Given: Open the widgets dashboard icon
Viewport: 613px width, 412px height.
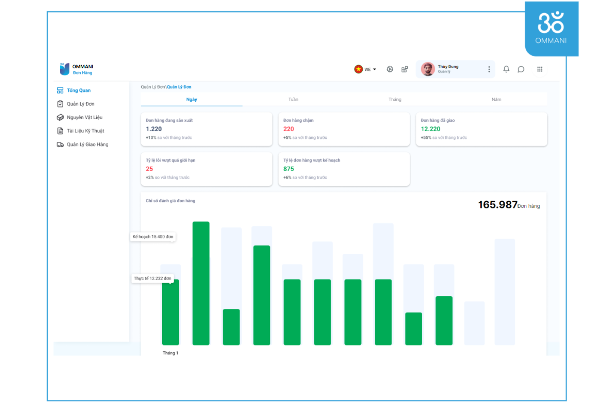Looking at the screenshot, I should (x=404, y=69).
